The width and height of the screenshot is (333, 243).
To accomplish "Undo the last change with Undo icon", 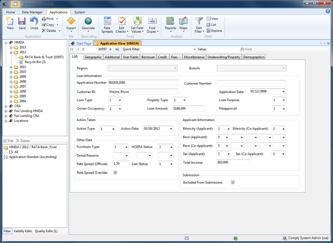I will (34, 23).
